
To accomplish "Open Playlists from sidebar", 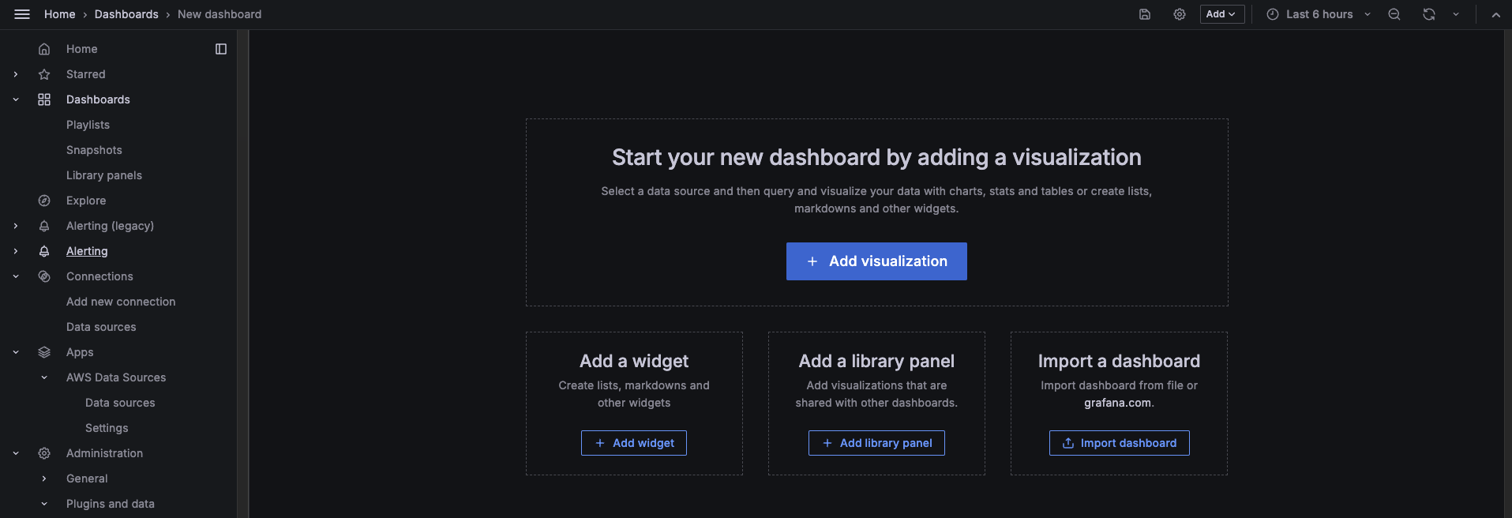I will pyautogui.click(x=88, y=125).
